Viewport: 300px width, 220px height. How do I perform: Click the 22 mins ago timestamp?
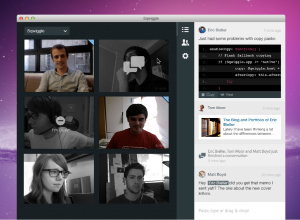pyautogui.click(x=271, y=175)
